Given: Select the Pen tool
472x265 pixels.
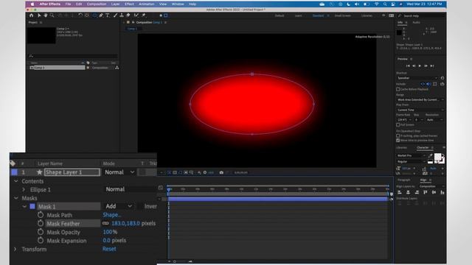Looking at the screenshot, I should point(101,15).
